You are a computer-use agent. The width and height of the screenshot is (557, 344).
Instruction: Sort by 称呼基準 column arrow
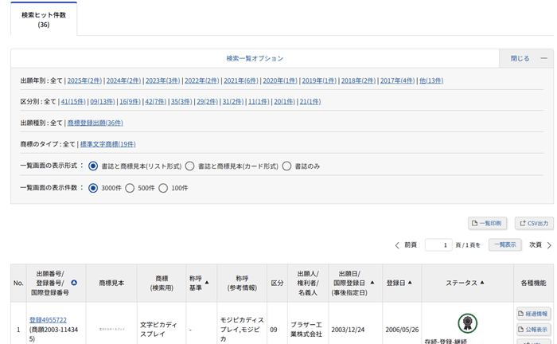[208, 283]
